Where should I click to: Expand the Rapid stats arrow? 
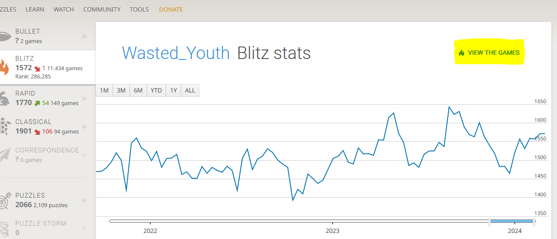[85, 99]
